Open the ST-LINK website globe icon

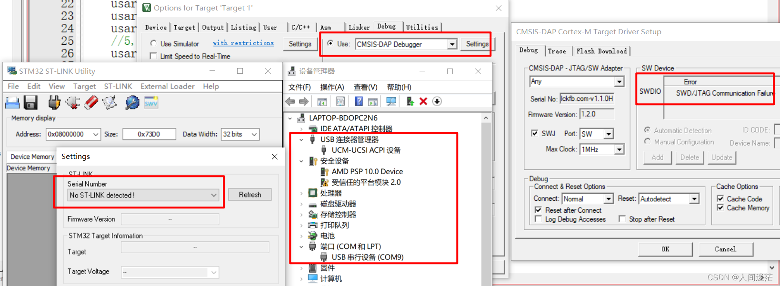coord(132,102)
